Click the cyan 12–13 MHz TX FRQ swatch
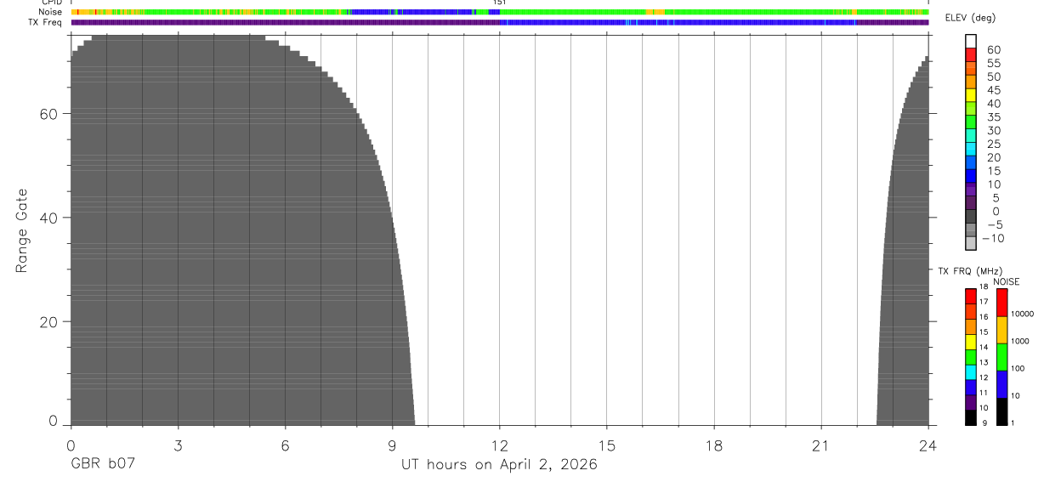Image resolution: width=1044 pixels, height=482 pixels. [x=971, y=371]
